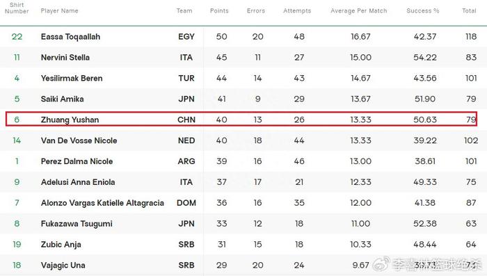Click the Team column header
Image resolution: width=487 pixels, height=276 pixels.
[184, 11]
